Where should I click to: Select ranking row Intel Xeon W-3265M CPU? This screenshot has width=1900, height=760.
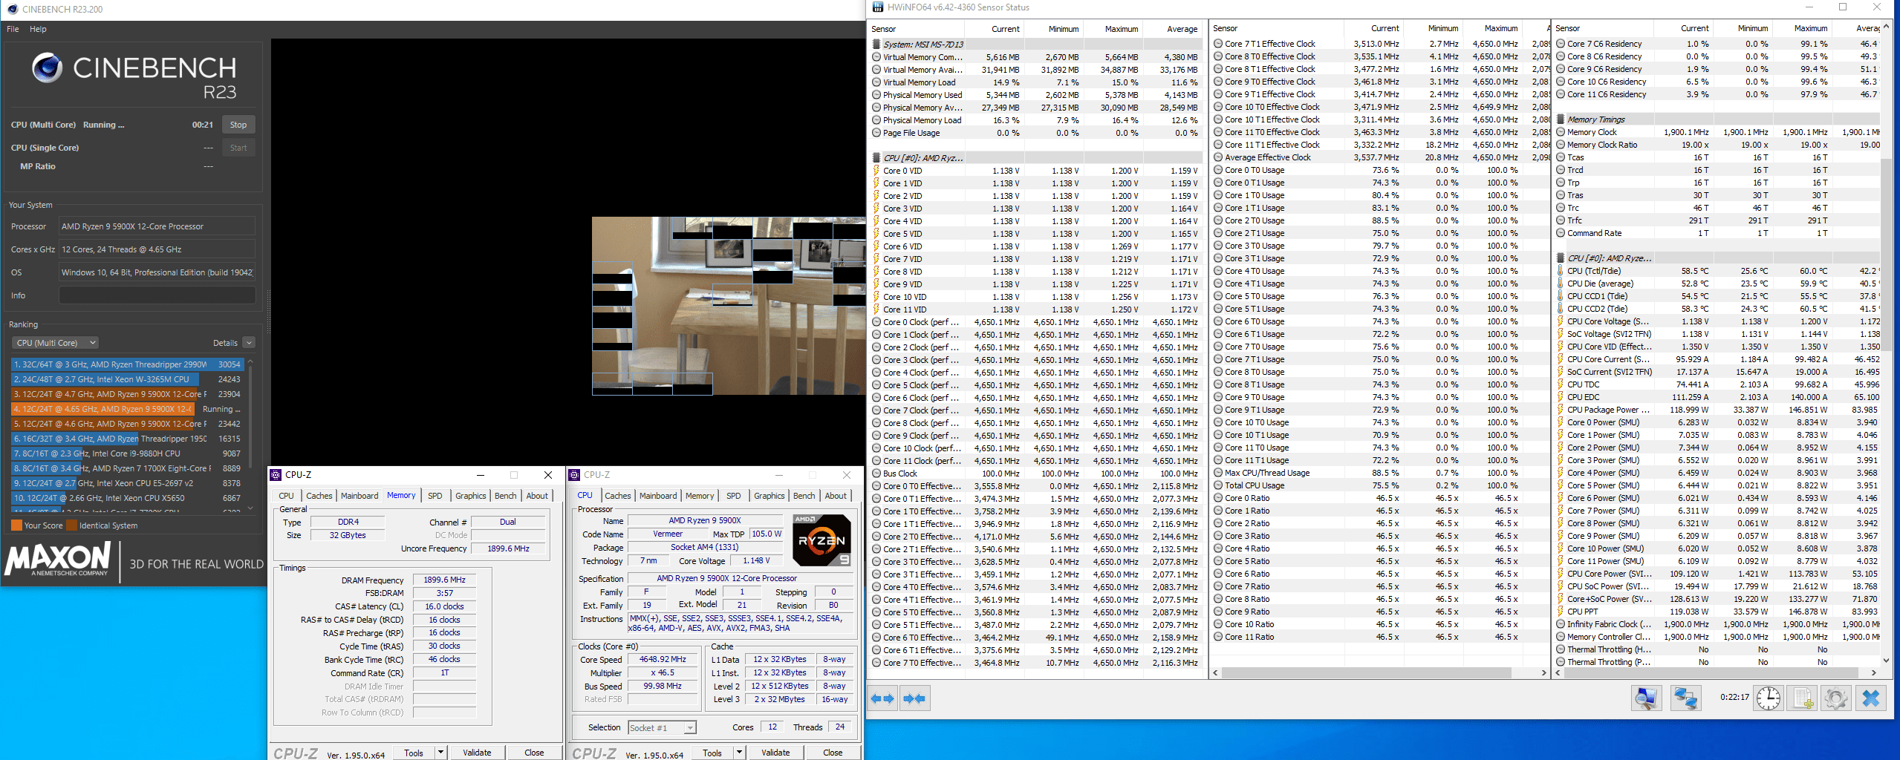pos(127,379)
